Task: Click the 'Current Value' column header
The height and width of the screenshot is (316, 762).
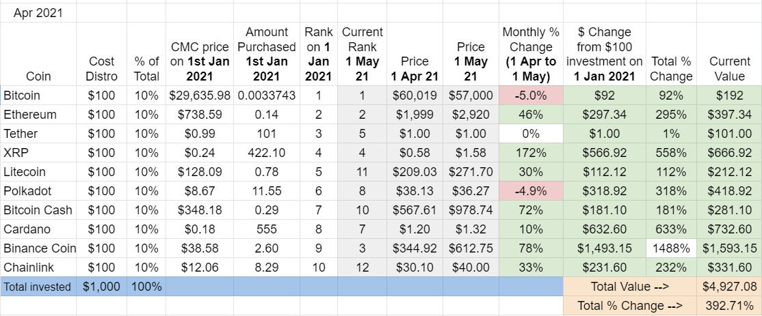Action: [x=729, y=55]
